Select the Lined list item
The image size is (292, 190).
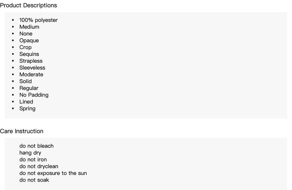click(26, 102)
